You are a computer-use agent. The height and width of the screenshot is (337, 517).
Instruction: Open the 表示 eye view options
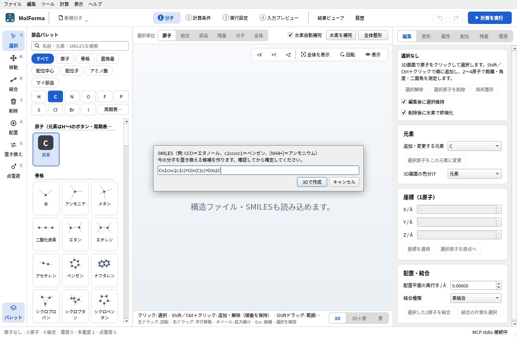[373, 55]
